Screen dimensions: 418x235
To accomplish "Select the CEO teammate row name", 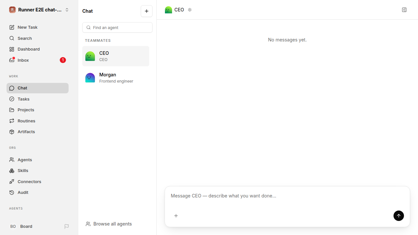I will click(104, 53).
